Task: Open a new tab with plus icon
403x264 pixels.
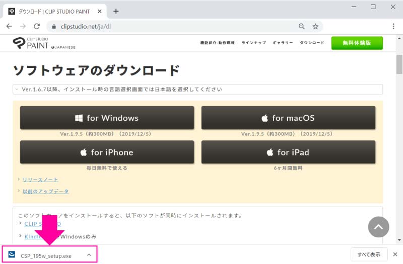Action: (x=116, y=11)
